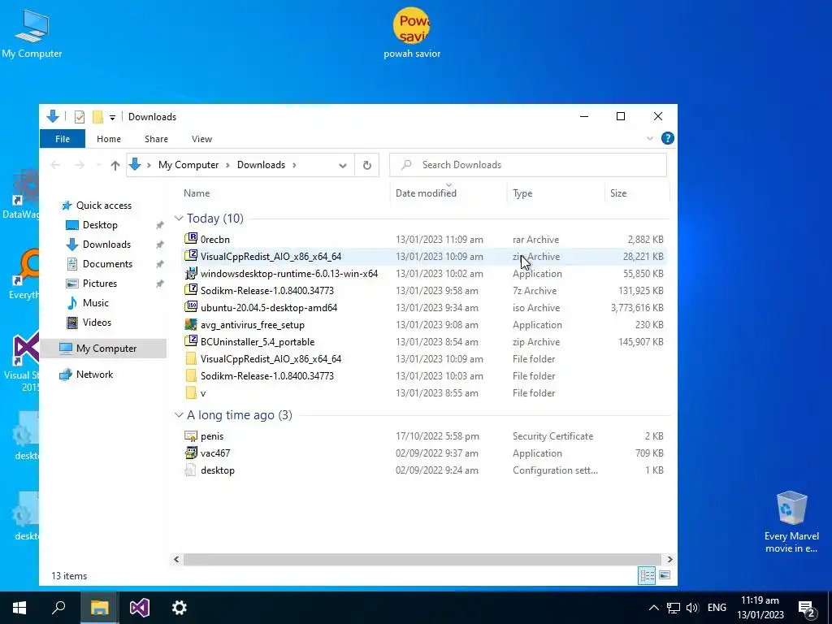Open the notification action center

point(807,608)
